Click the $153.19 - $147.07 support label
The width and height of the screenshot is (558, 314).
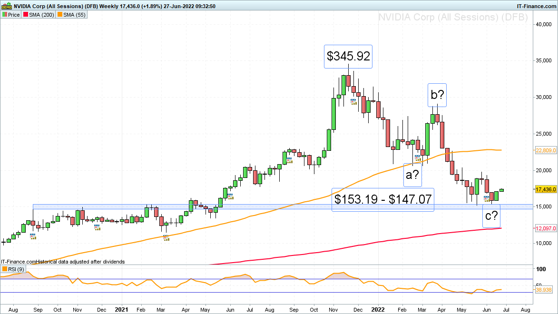coord(383,200)
